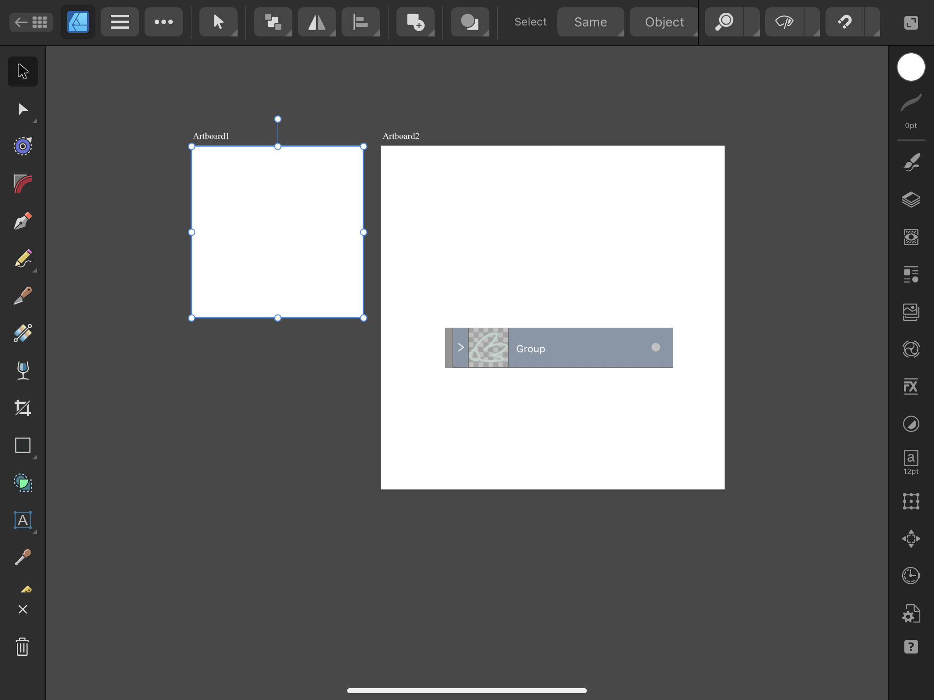Open the Text studio showing 12pt

click(911, 462)
